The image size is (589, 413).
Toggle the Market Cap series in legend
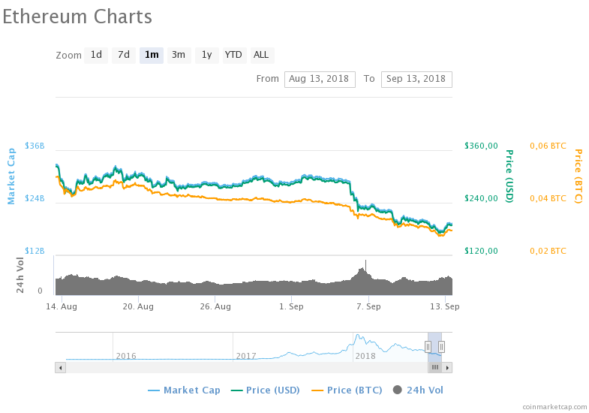tap(184, 390)
